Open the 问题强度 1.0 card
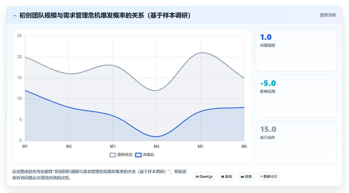The width and height of the screenshot is (349, 193). coord(296,50)
